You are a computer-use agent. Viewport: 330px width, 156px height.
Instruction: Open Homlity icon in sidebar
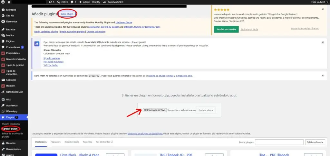(3, 86)
